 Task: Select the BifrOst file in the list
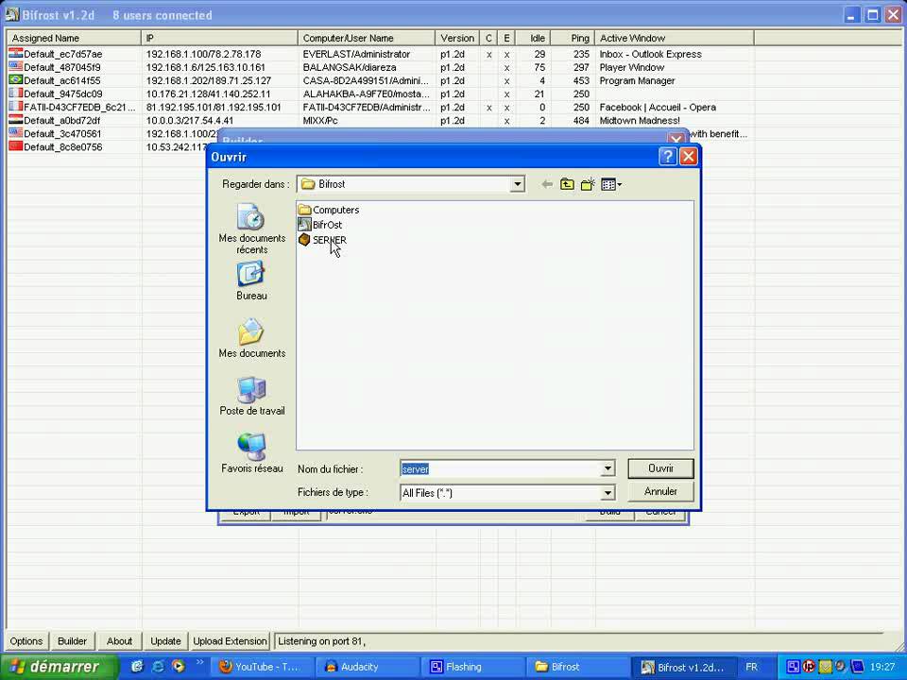coord(320,225)
